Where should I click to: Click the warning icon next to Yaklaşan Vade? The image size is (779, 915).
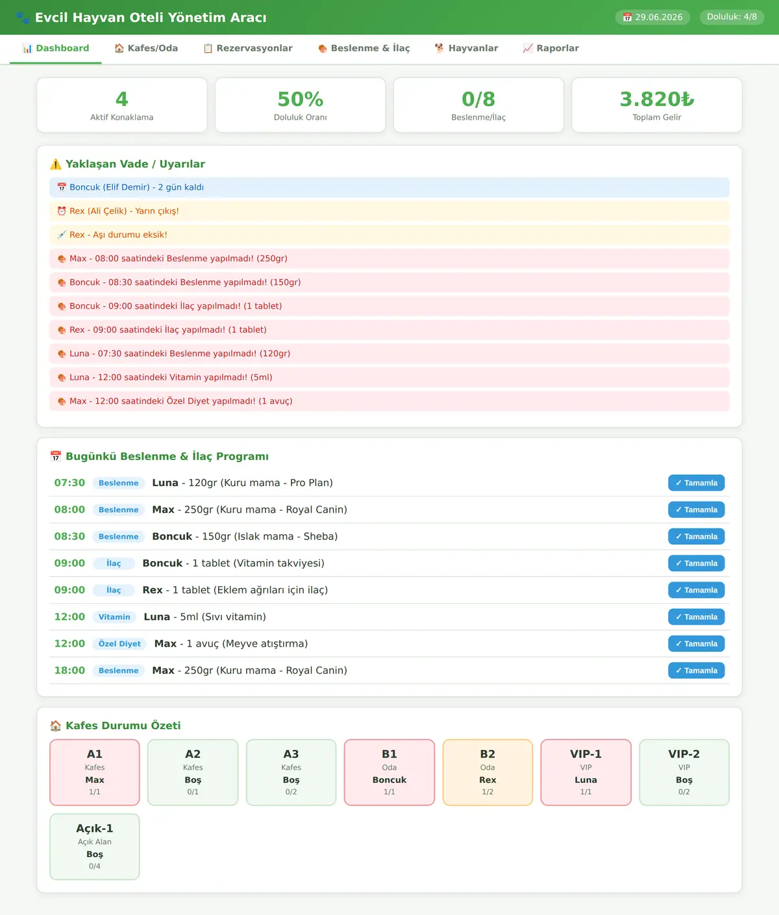point(56,164)
